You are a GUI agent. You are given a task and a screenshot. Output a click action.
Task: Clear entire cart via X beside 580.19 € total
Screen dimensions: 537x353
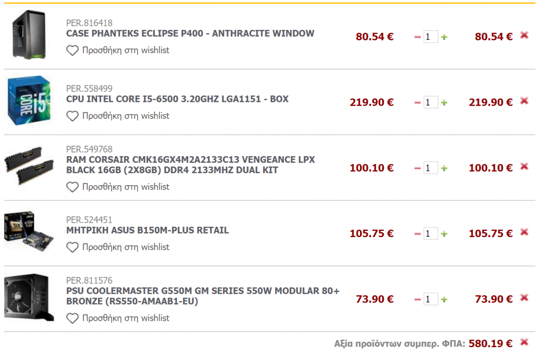tap(524, 343)
